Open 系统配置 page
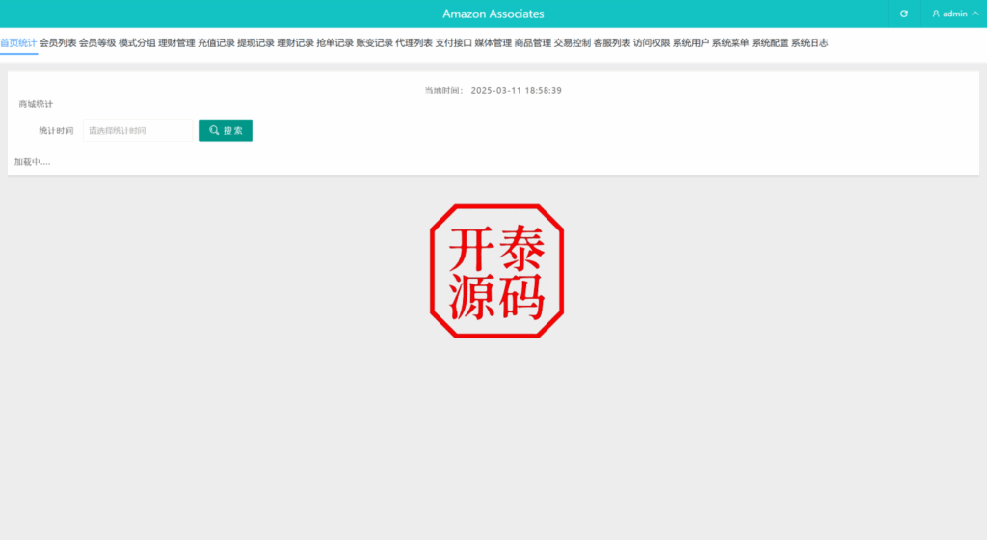The image size is (987, 540). [x=770, y=42]
